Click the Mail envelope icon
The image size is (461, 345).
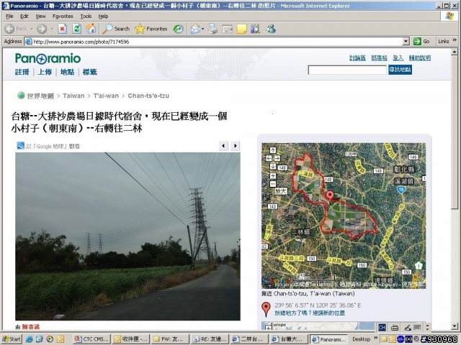pyautogui.click(x=195, y=29)
